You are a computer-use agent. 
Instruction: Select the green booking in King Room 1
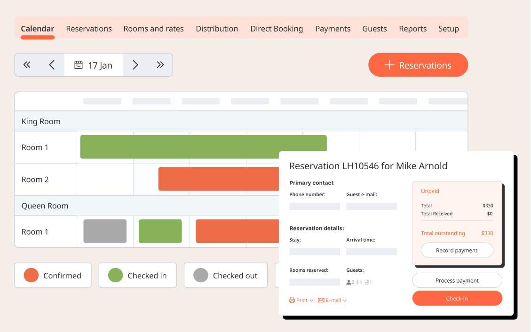(x=203, y=147)
